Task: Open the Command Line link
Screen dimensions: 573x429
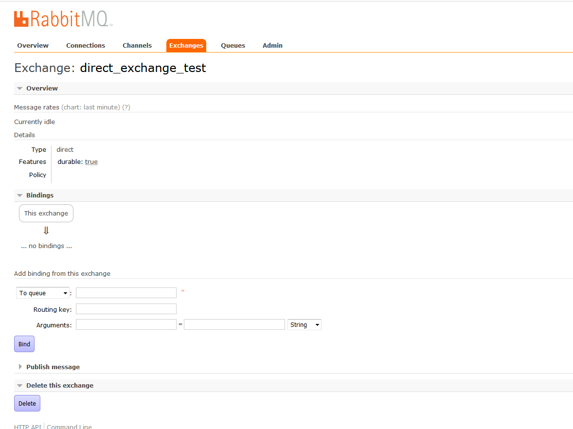Action: pos(69,426)
